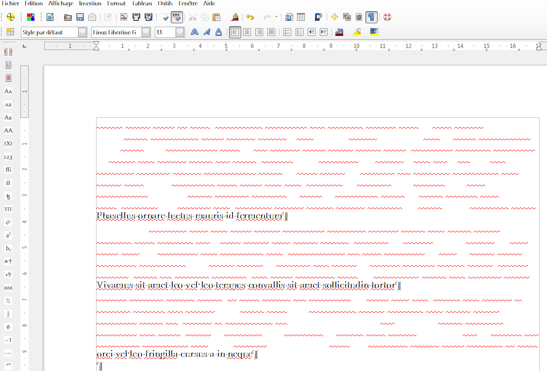
Task: Open the Navigator star icon
Action: point(334,17)
